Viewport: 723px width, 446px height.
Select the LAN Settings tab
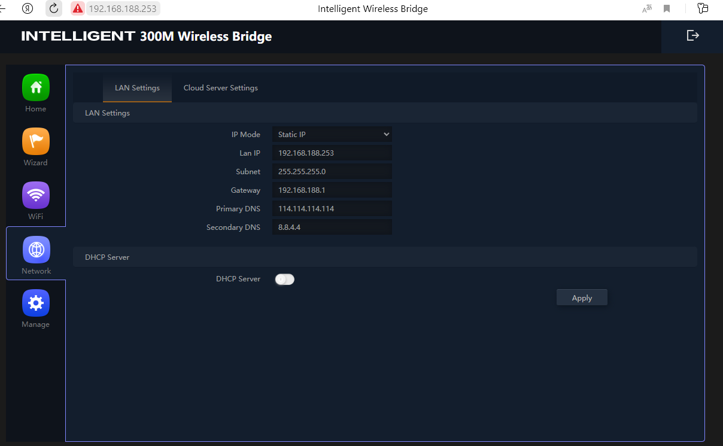click(x=137, y=88)
